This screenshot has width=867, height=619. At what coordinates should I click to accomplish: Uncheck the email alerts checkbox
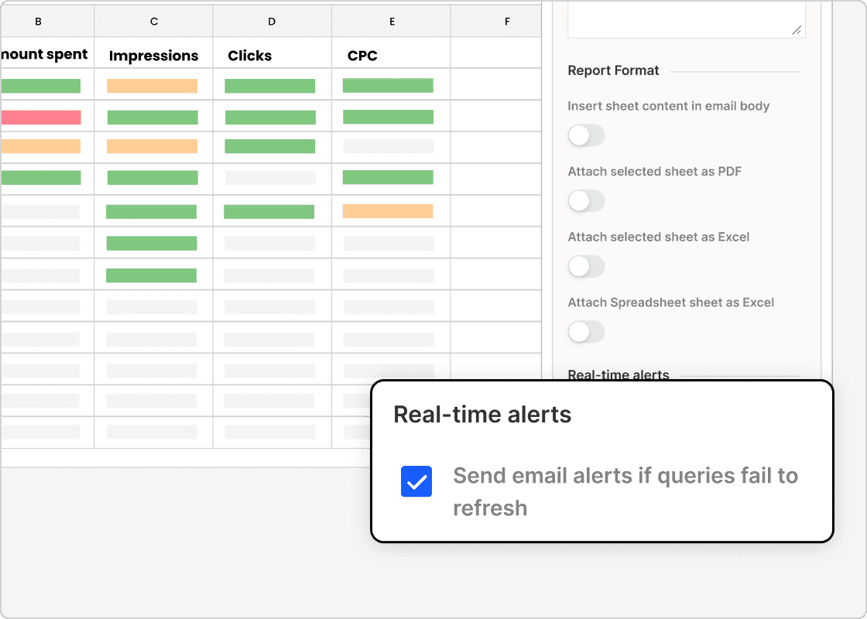tap(416, 481)
